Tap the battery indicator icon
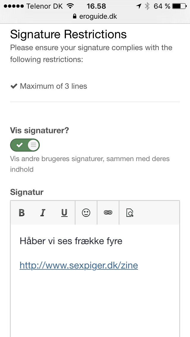The width and height of the screenshot is (190, 337). point(179,6)
